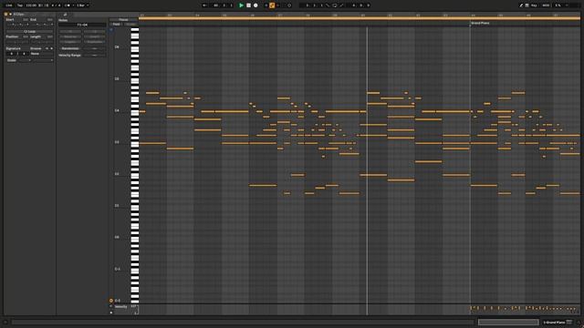Click the add lane button below Velocity
584x328 pixels.
(x=111, y=313)
